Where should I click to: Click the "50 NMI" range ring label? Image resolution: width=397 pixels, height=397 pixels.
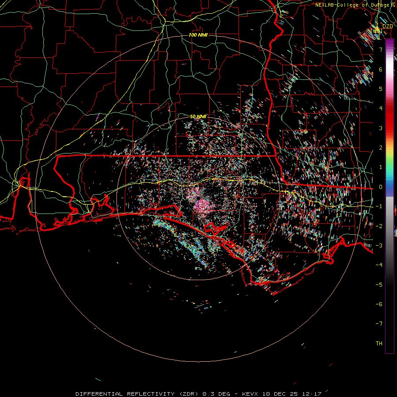point(198,116)
